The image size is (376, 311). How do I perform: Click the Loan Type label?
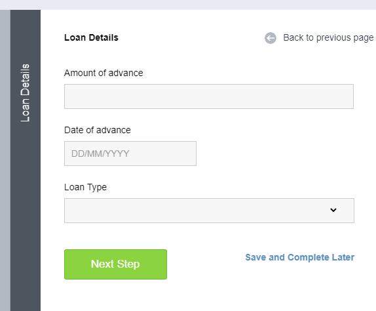tap(85, 187)
